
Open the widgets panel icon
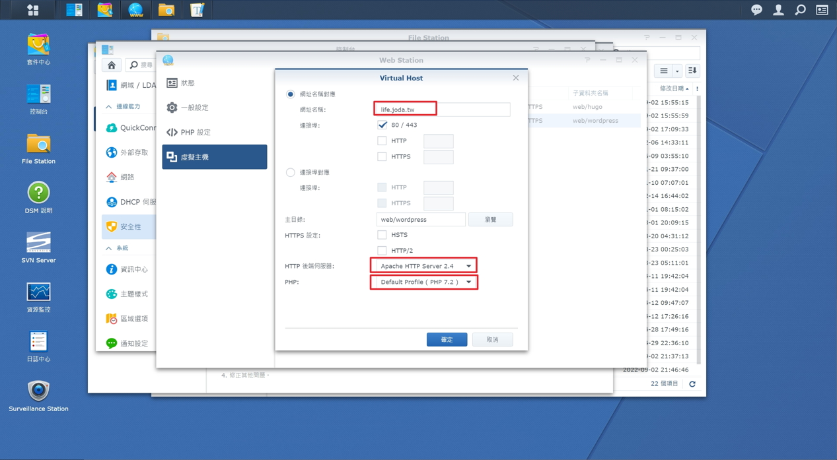822,10
